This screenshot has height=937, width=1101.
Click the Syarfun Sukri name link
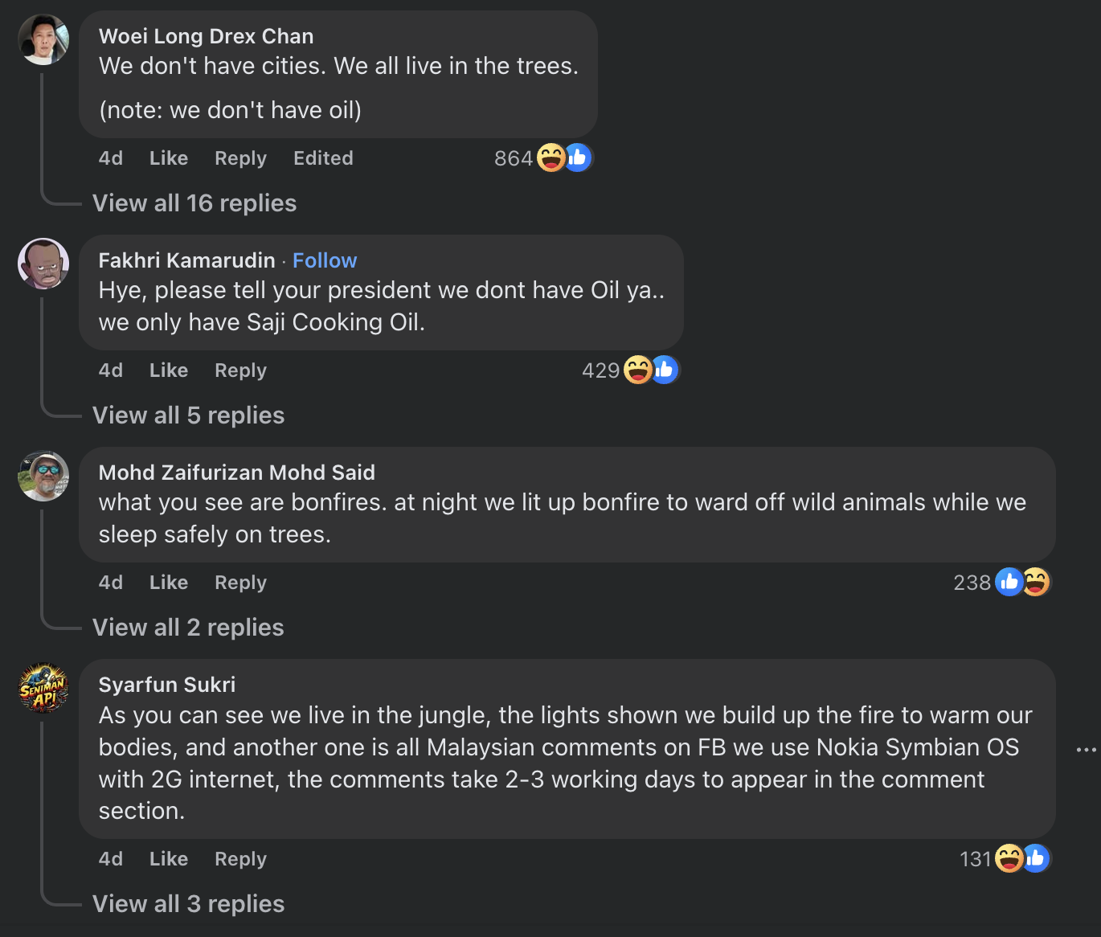(x=167, y=685)
